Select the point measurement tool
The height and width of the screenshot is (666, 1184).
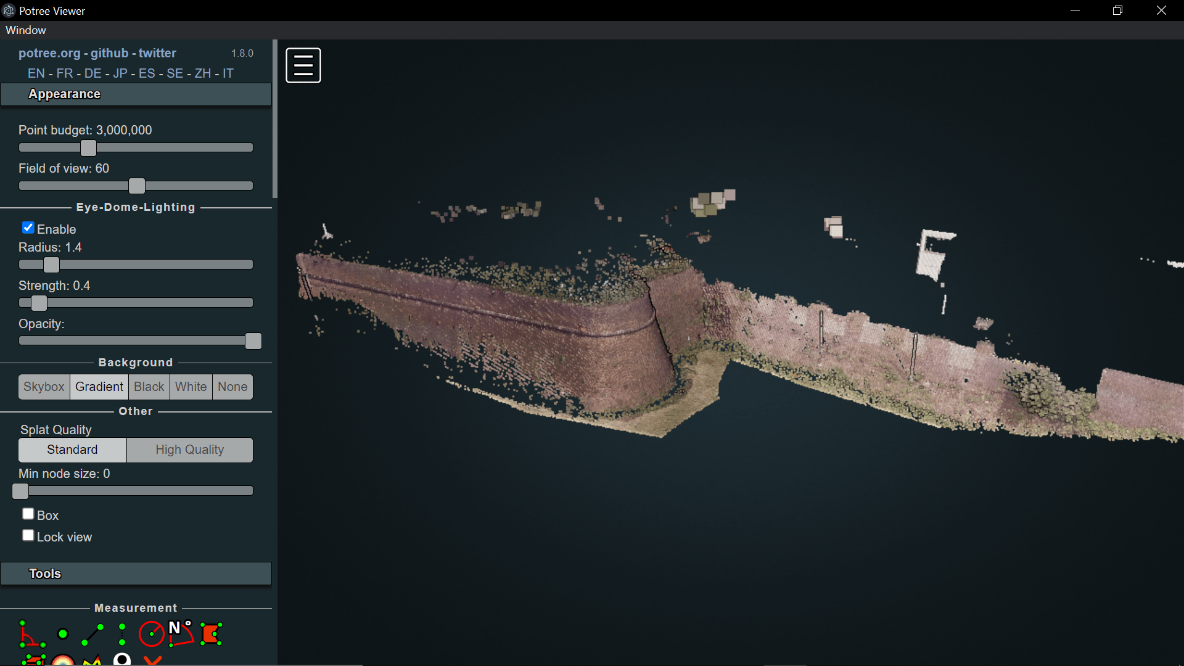click(x=63, y=634)
